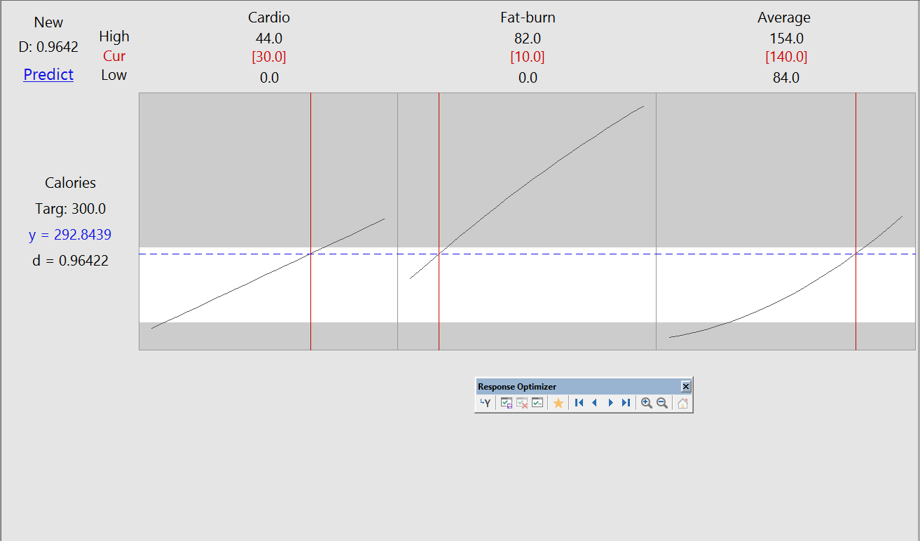920x541 pixels.
Task: Click the Cardio current value [30.0]
Action: (x=269, y=57)
